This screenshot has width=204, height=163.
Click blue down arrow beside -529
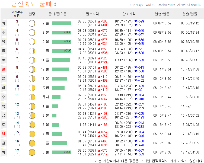pos(136,21)
